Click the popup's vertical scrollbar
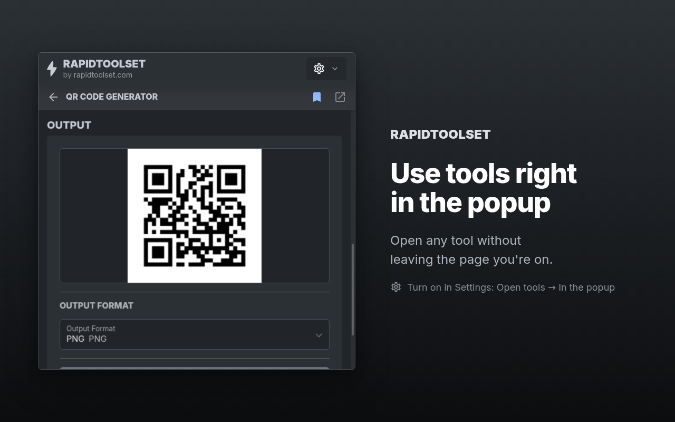 (x=353, y=289)
